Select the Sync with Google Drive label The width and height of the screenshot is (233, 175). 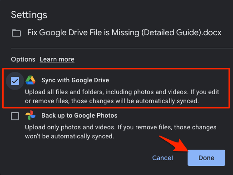tap(75, 80)
